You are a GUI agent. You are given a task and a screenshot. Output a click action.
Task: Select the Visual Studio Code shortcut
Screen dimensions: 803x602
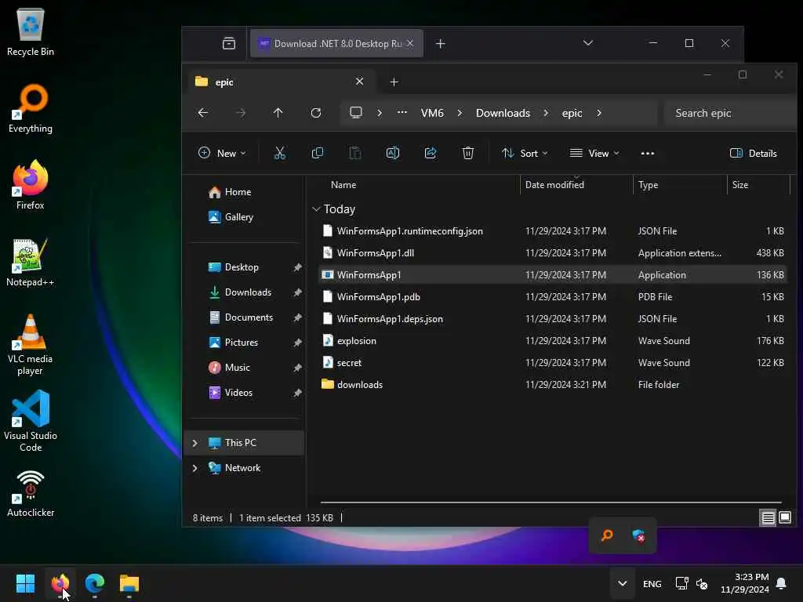coord(31,421)
